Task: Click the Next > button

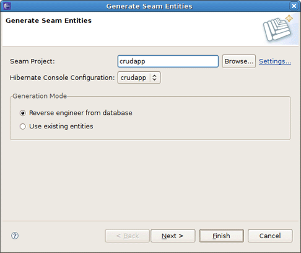Action: [x=173, y=236]
